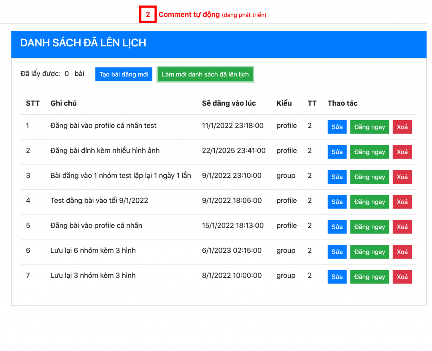Image resolution: width=432 pixels, height=351 pixels.
Task: Click Sửa for row 5 'Đăng bài vào profile cá nhân'
Action: point(337,227)
